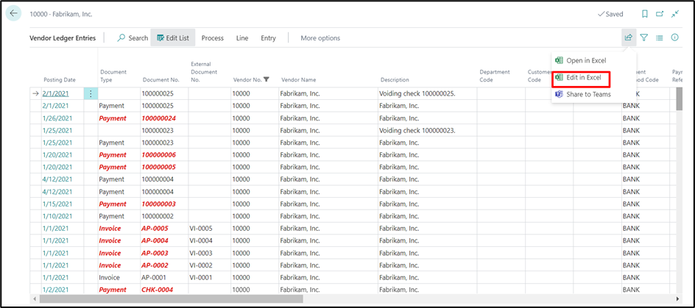Viewport: 695px width, 308px height.
Task: Open the Process menu
Action: pyautogui.click(x=212, y=38)
